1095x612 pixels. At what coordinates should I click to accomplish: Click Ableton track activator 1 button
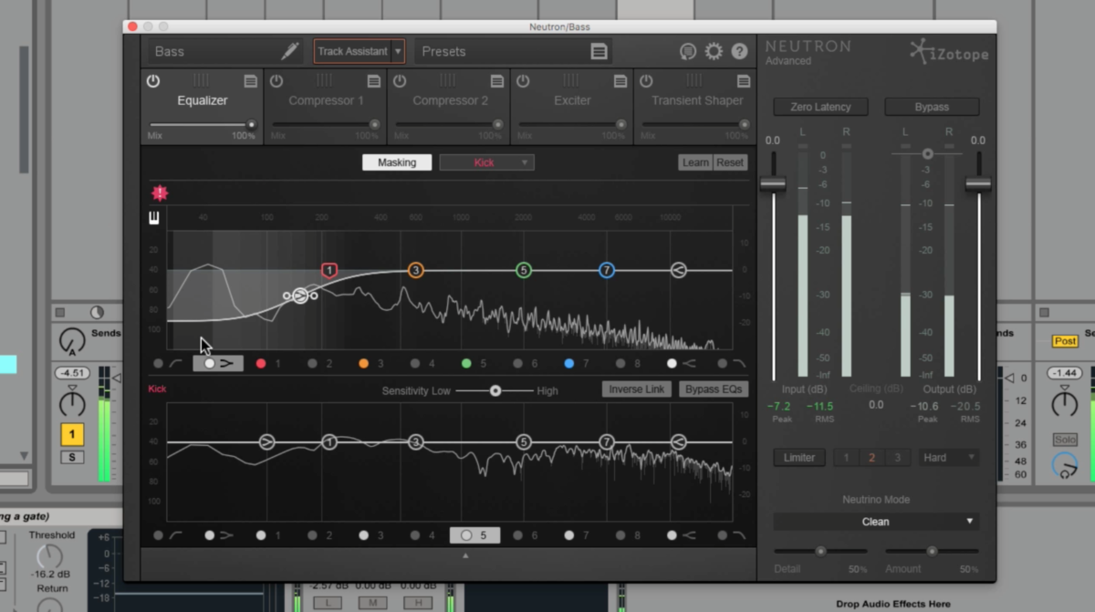click(x=72, y=434)
